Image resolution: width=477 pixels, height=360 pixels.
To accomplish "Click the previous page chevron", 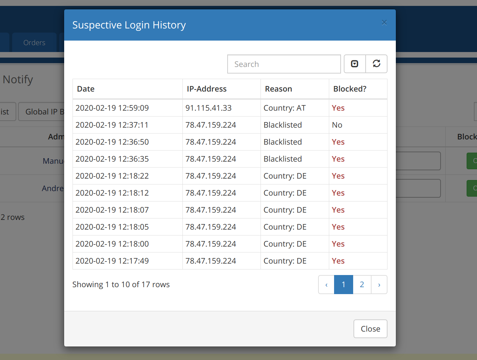I will click(326, 284).
